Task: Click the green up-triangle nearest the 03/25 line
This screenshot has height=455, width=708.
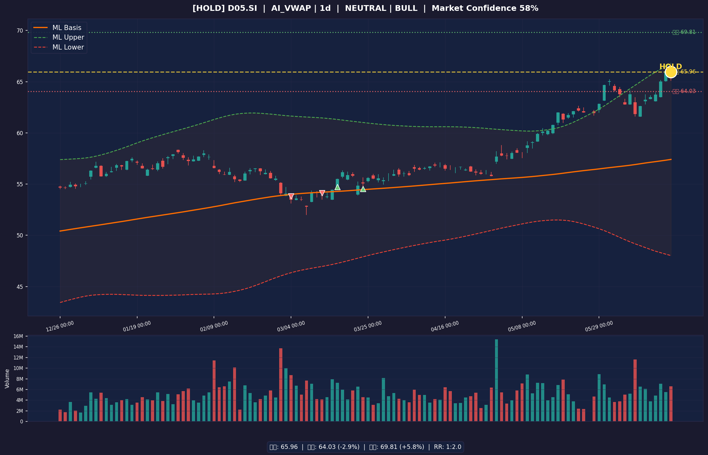Action: point(363,189)
